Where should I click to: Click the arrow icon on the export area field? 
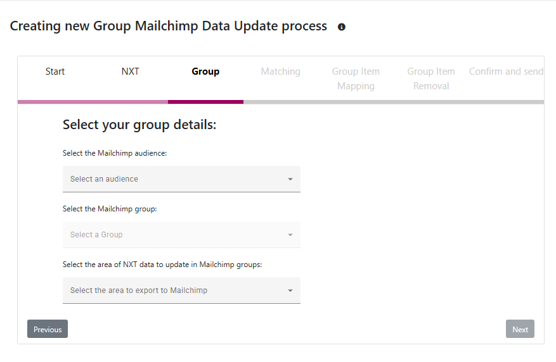tap(290, 290)
